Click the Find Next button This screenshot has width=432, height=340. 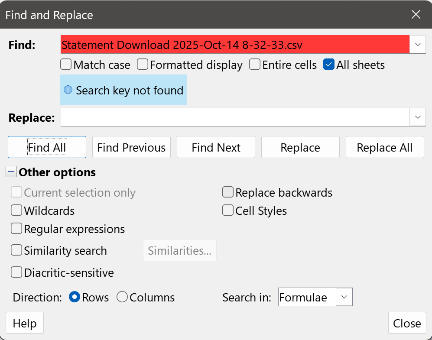[216, 147]
